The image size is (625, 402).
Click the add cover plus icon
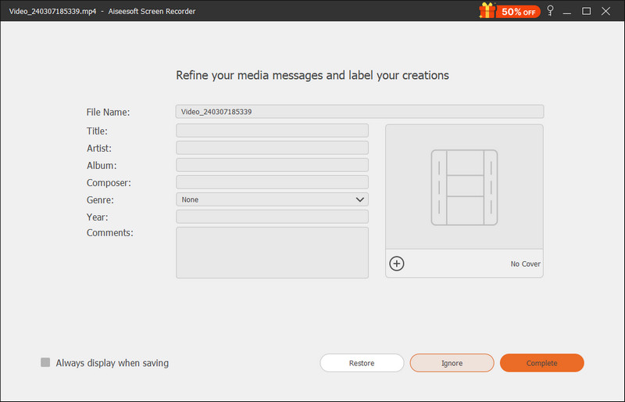coord(397,264)
